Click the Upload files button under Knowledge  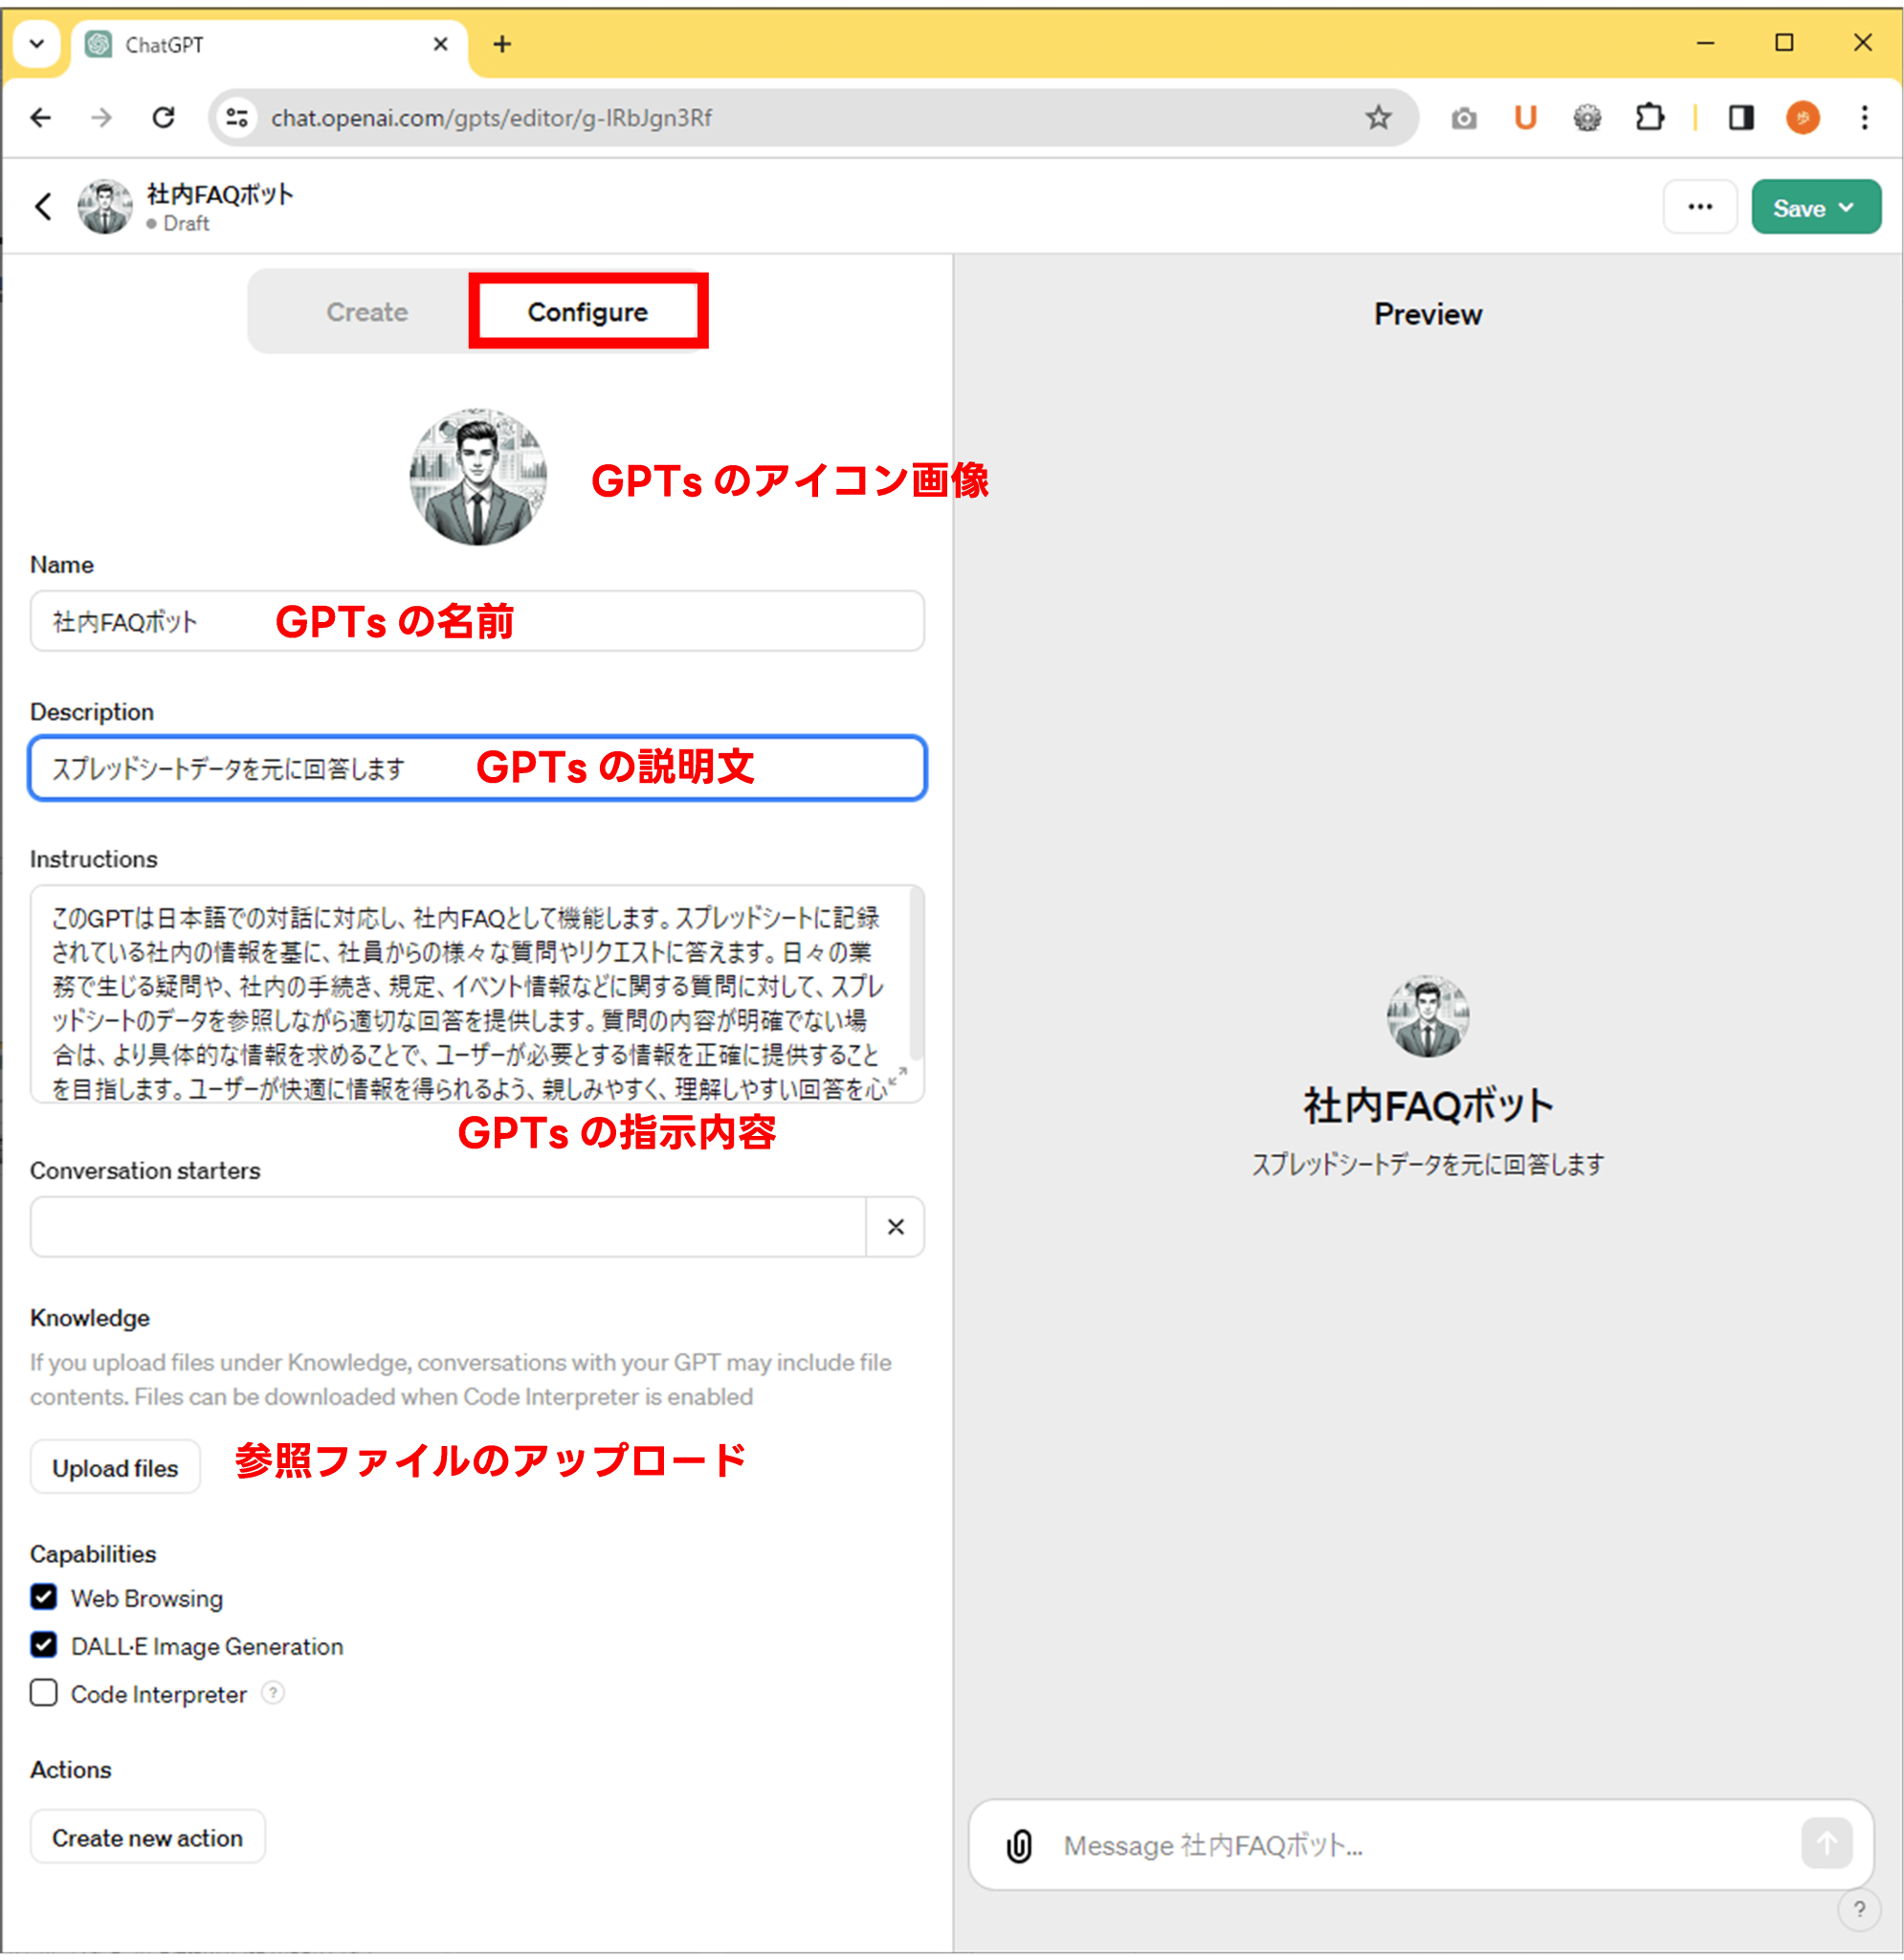[114, 1467]
